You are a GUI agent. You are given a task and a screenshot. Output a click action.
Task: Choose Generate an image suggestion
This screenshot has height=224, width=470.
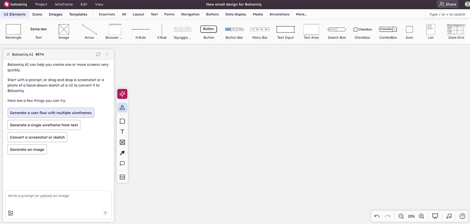click(27, 149)
